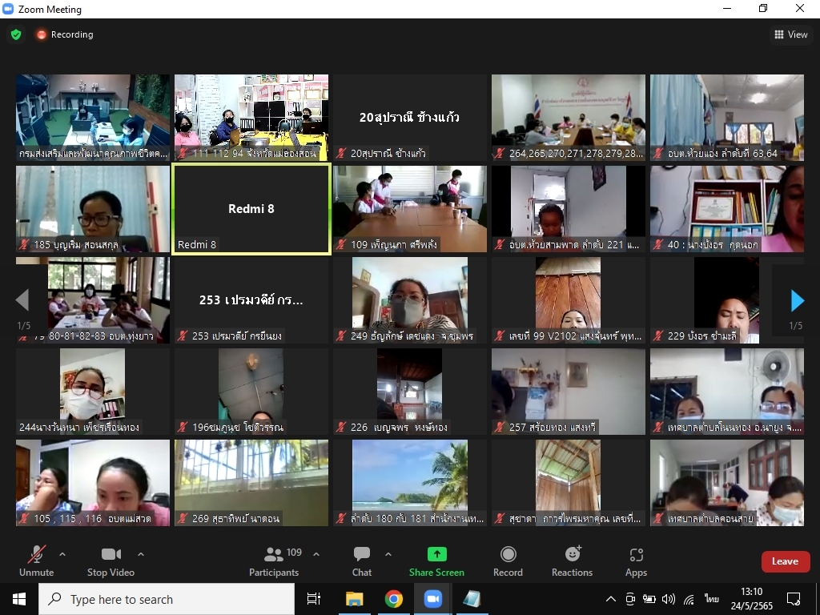Open the Reactions menu
This screenshot has height=615, width=820.
pyautogui.click(x=572, y=561)
